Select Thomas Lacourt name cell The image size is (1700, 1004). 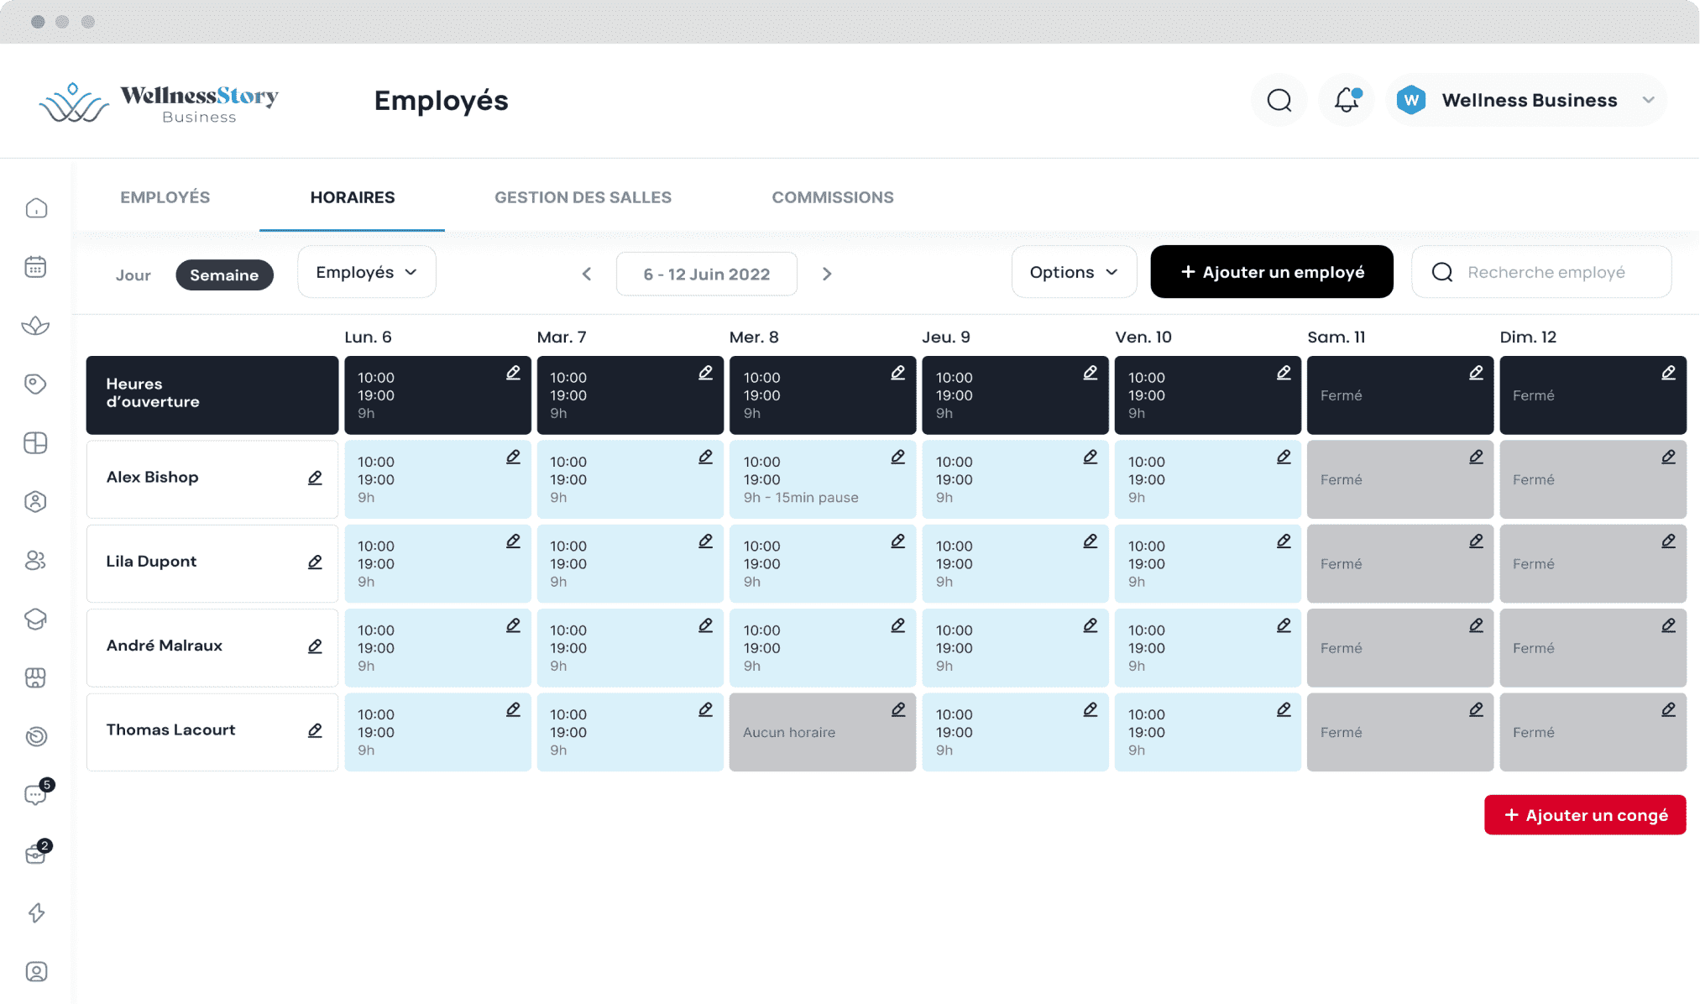point(212,732)
